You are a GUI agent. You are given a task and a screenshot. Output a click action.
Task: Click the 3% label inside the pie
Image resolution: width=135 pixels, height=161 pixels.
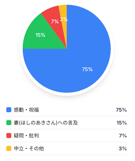point(64,19)
